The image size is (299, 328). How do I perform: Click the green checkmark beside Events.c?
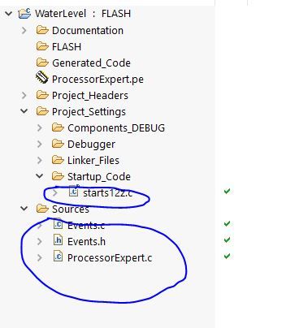[227, 223]
